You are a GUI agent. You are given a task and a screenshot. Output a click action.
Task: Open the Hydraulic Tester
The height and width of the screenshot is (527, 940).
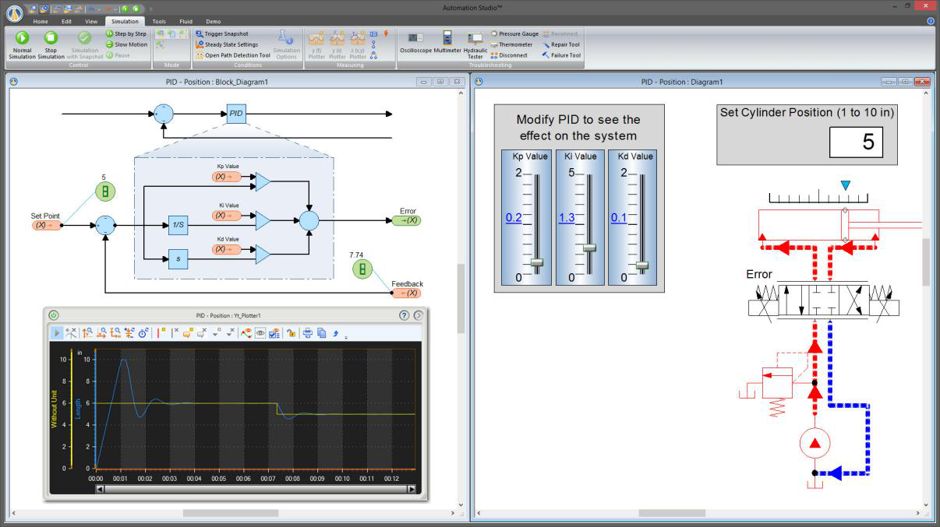475,42
